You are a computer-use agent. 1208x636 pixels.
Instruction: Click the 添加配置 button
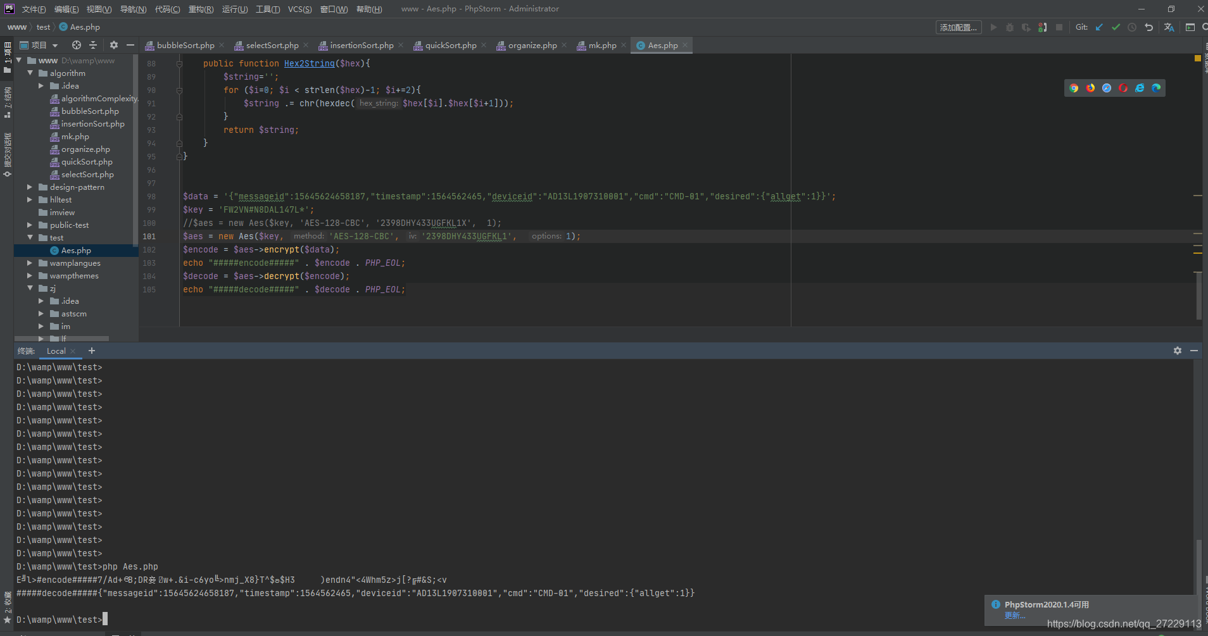click(x=959, y=27)
